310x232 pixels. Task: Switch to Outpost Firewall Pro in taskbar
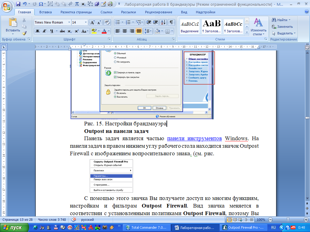(243, 227)
